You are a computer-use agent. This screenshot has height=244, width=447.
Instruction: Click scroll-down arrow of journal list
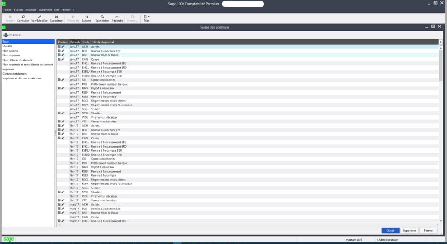coord(441,221)
